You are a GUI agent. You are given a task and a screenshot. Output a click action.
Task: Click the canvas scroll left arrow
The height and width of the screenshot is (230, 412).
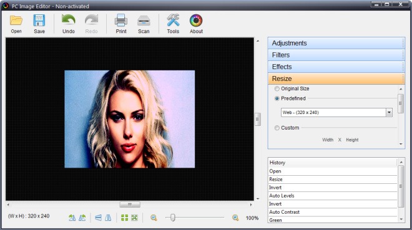8,204
